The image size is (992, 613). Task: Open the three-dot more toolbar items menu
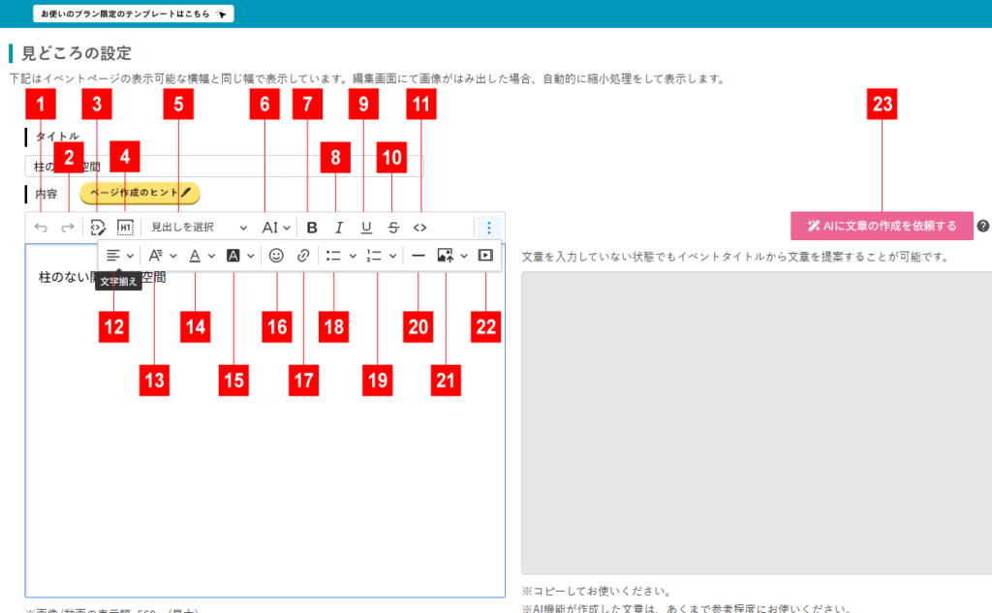[x=489, y=228]
